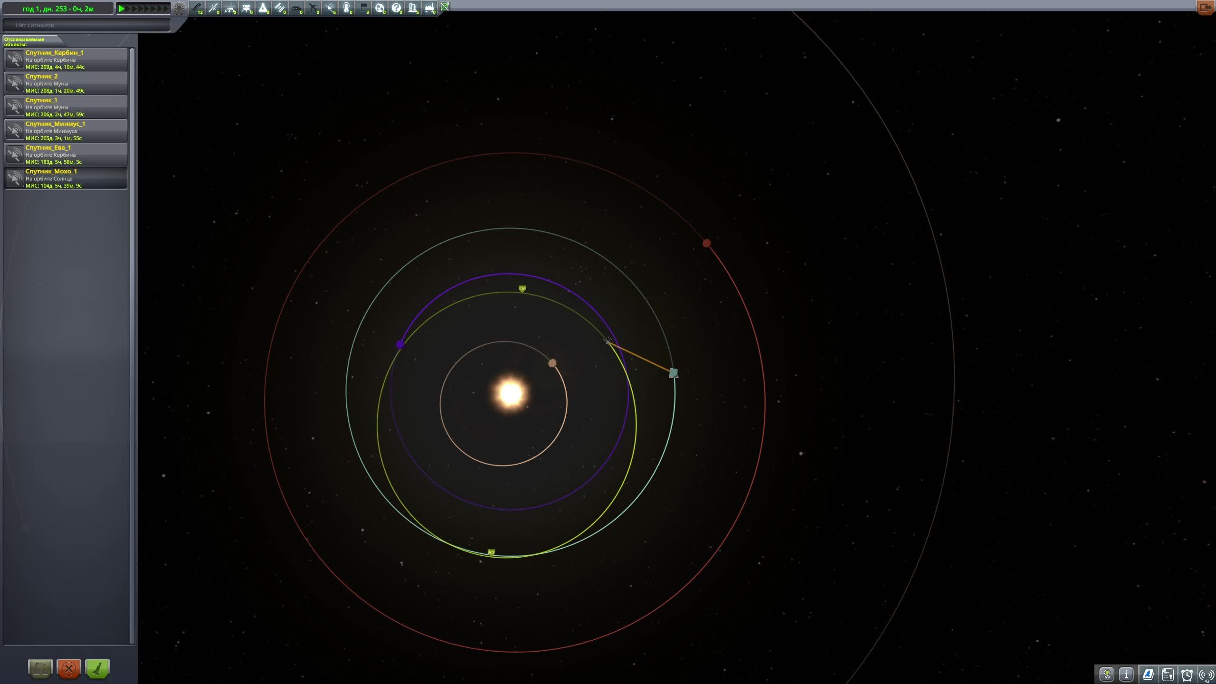Exit tracking station via top-right button
Screen dimensions: 1216x684
click(1206, 7)
